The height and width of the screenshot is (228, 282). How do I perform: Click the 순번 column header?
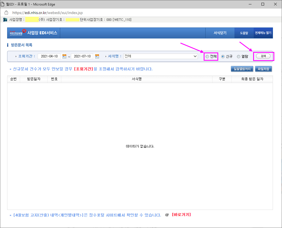[x=13, y=79]
